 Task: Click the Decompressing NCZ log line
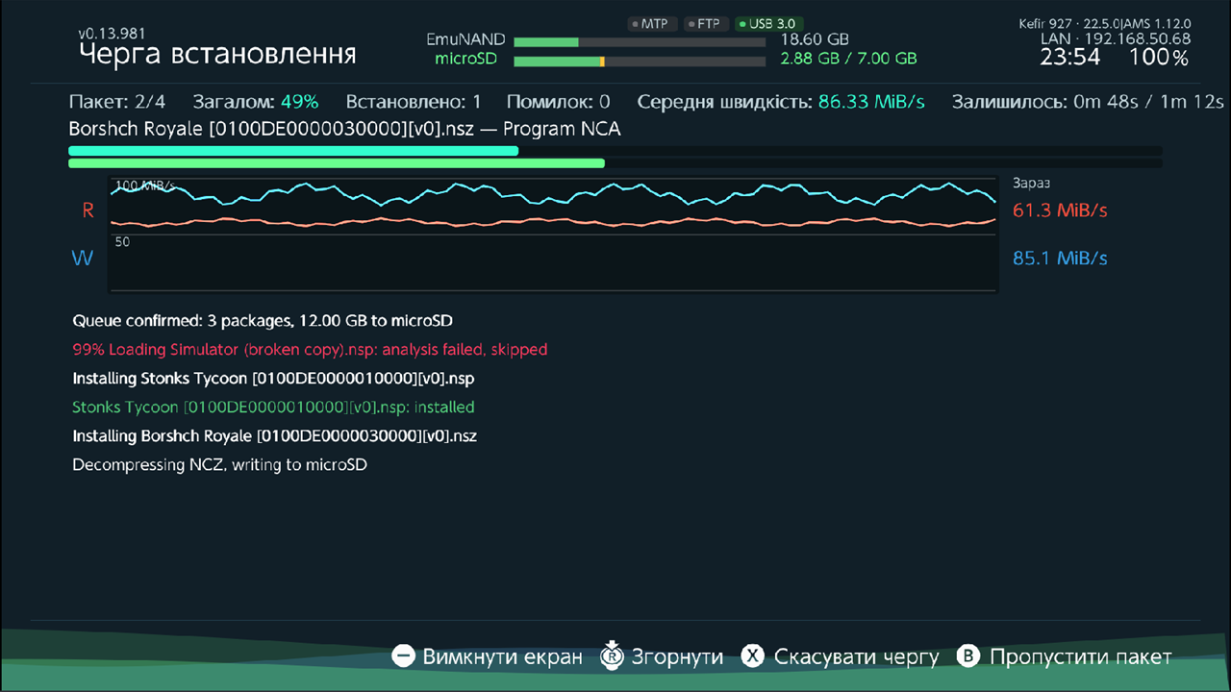point(219,464)
